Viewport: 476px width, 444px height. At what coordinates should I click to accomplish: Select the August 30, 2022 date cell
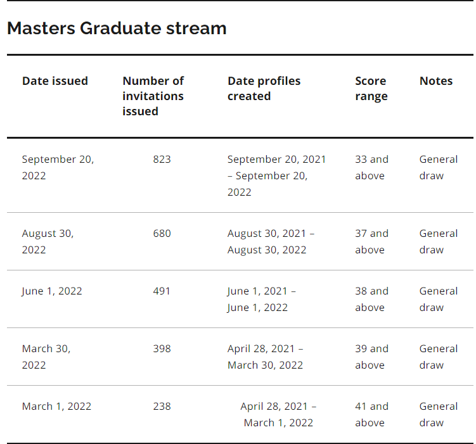48,241
